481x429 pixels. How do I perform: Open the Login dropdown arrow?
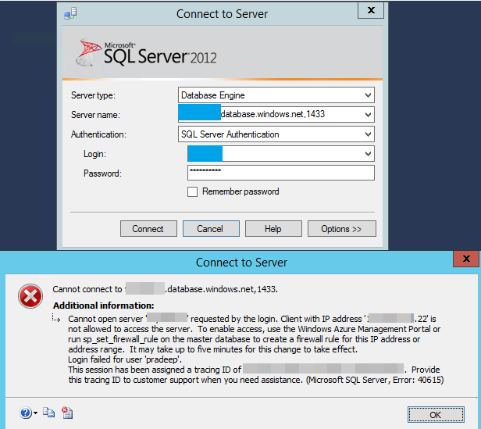(368, 154)
